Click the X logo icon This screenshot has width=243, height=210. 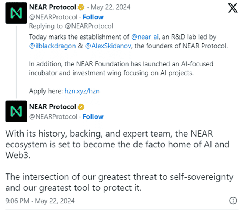(233, 9)
